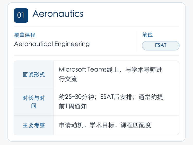Select the Aeronautics card title
The height and width of the screenshot is (145, 193).
coord(58,14)
